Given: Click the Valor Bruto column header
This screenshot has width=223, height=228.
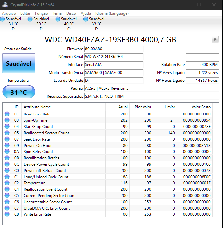Looking at the screenshot, I should tap(195, 107).
